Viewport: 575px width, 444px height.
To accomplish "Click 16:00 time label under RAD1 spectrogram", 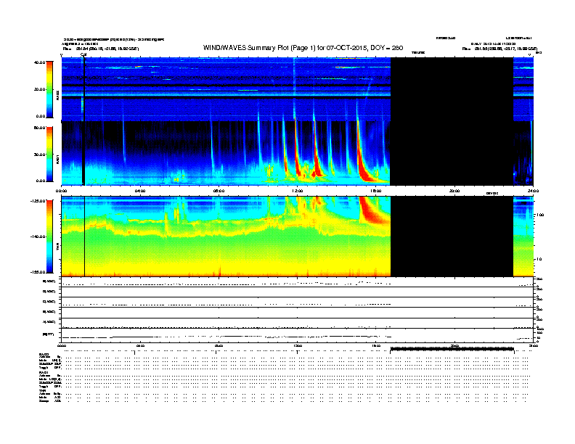I will tap(376, 191).
